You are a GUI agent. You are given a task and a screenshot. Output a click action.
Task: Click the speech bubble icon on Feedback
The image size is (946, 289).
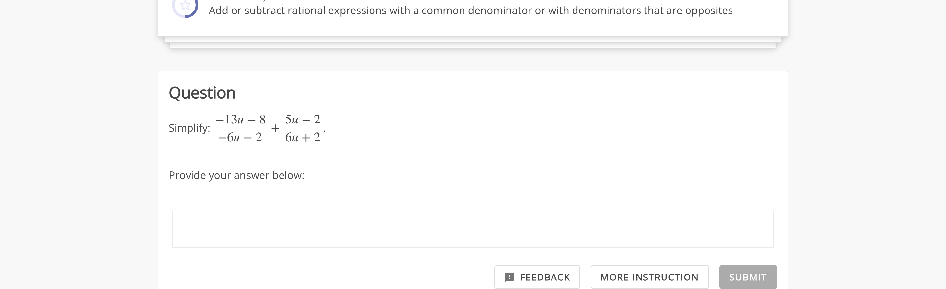click(509, 277)
